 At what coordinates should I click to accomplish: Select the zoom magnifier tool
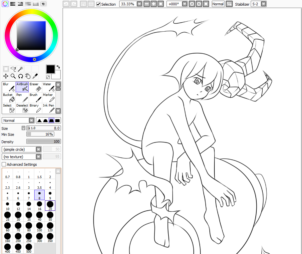tap(13, 76)
